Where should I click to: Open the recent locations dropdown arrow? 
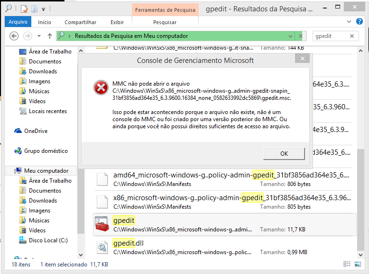point(39,36)
